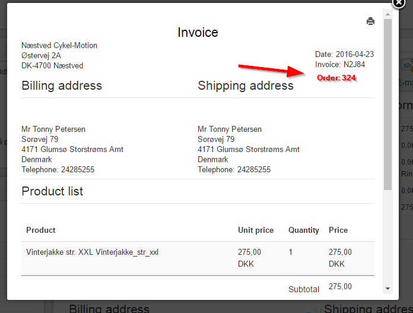This screenshot has height=313, width=413.
Task: Close the invoice popup dialog
Action: (399, 3)
